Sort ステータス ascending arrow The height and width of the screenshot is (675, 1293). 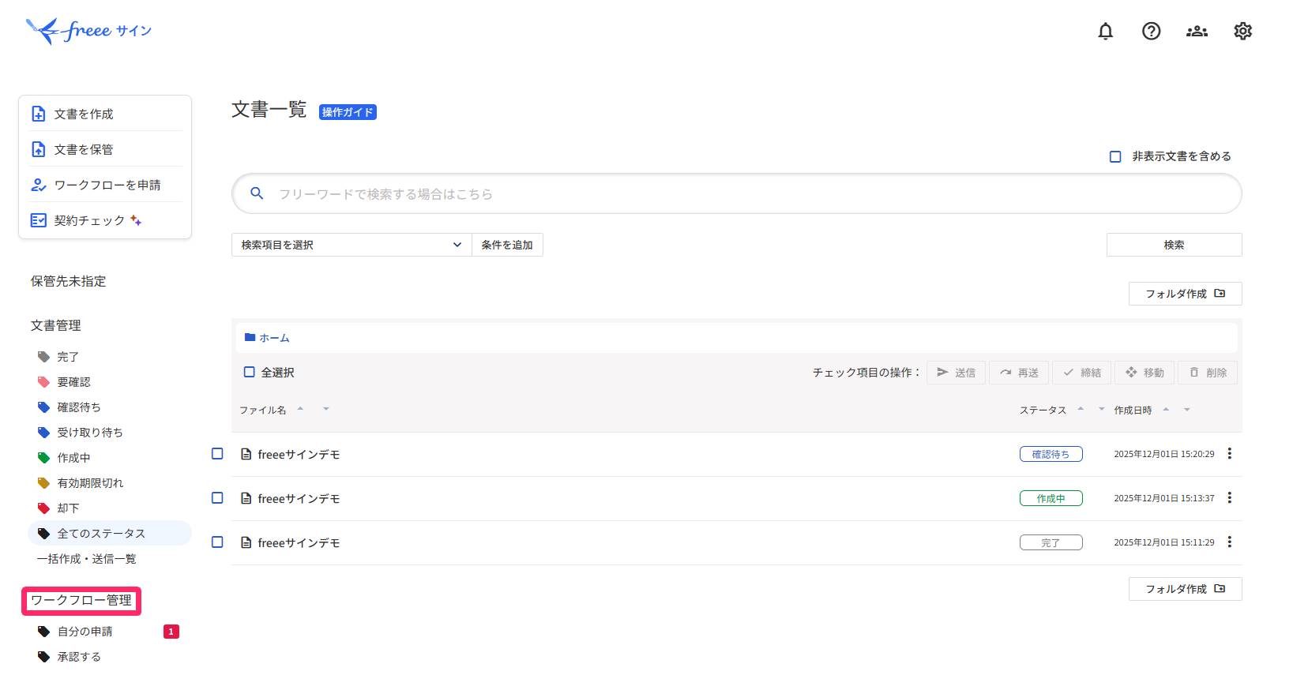[x=1080, y=409]
